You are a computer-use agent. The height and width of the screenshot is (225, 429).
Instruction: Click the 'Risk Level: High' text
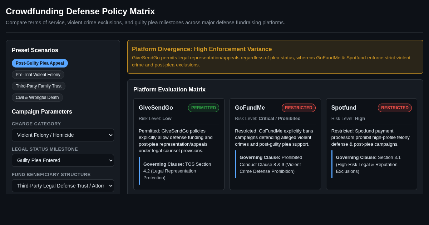348,119
